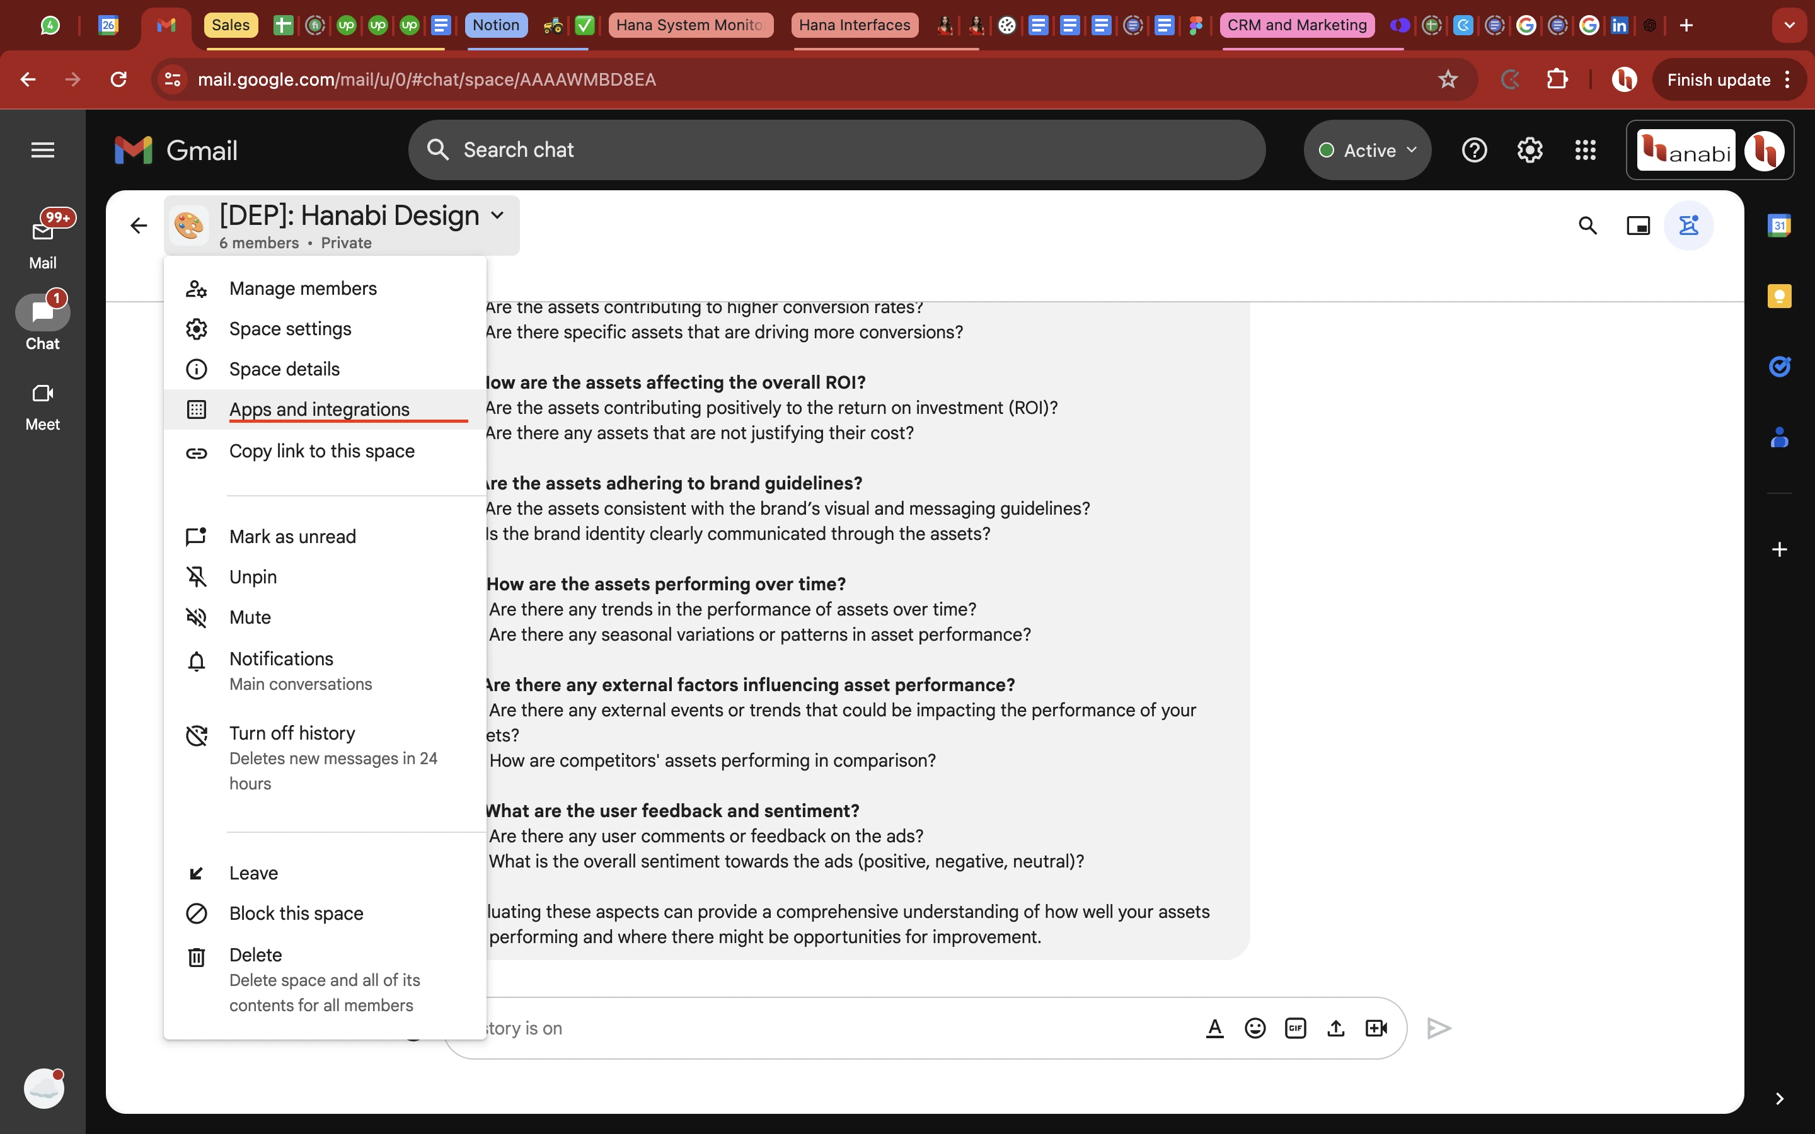
Task: Toggle Mute for this space
Action: pos(250,617)
